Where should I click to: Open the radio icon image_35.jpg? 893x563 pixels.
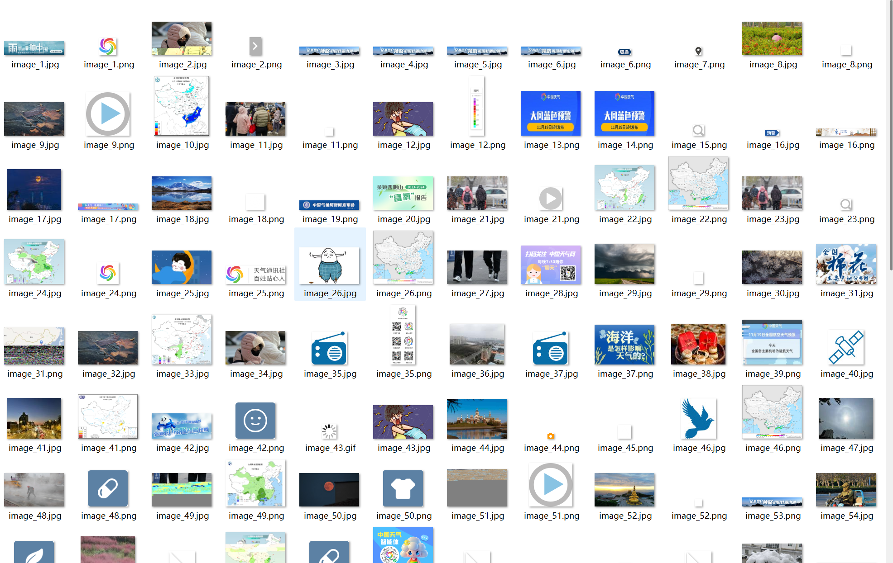click(x=329, y=348)
